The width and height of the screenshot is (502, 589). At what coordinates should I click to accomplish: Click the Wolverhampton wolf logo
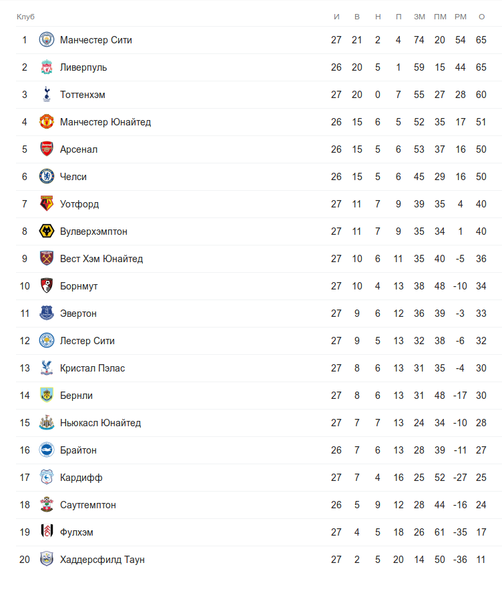tap(46, 231)
